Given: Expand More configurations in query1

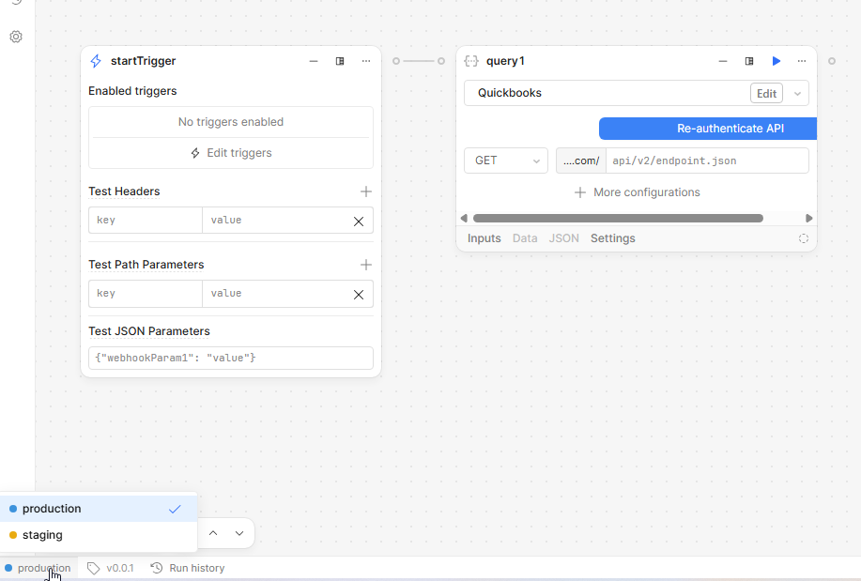Looking at the screenshot, I should [x=638, y=192].
